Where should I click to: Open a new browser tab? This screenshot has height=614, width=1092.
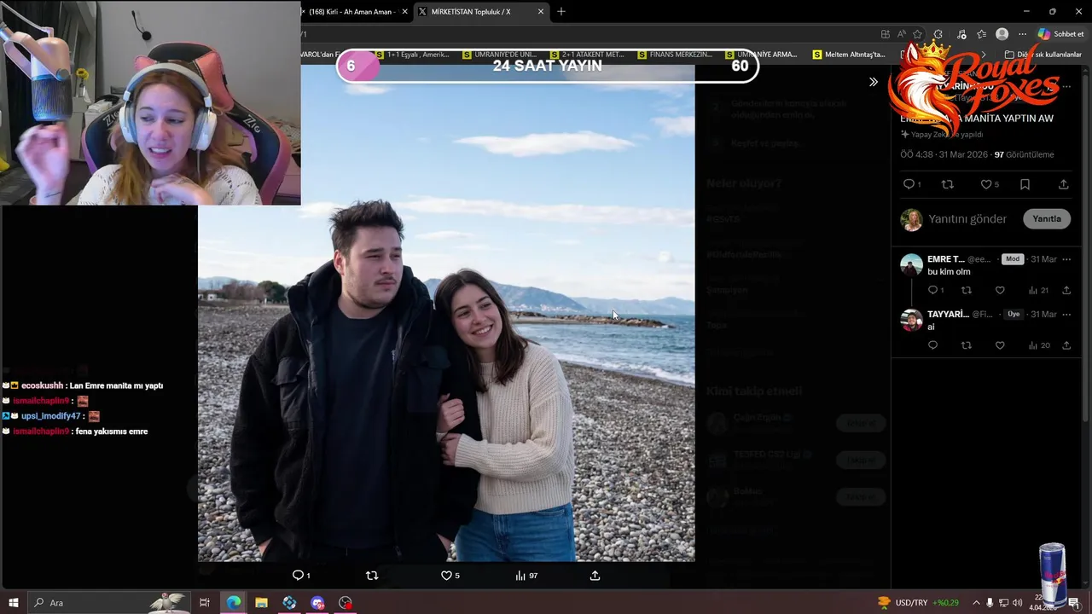561,12
